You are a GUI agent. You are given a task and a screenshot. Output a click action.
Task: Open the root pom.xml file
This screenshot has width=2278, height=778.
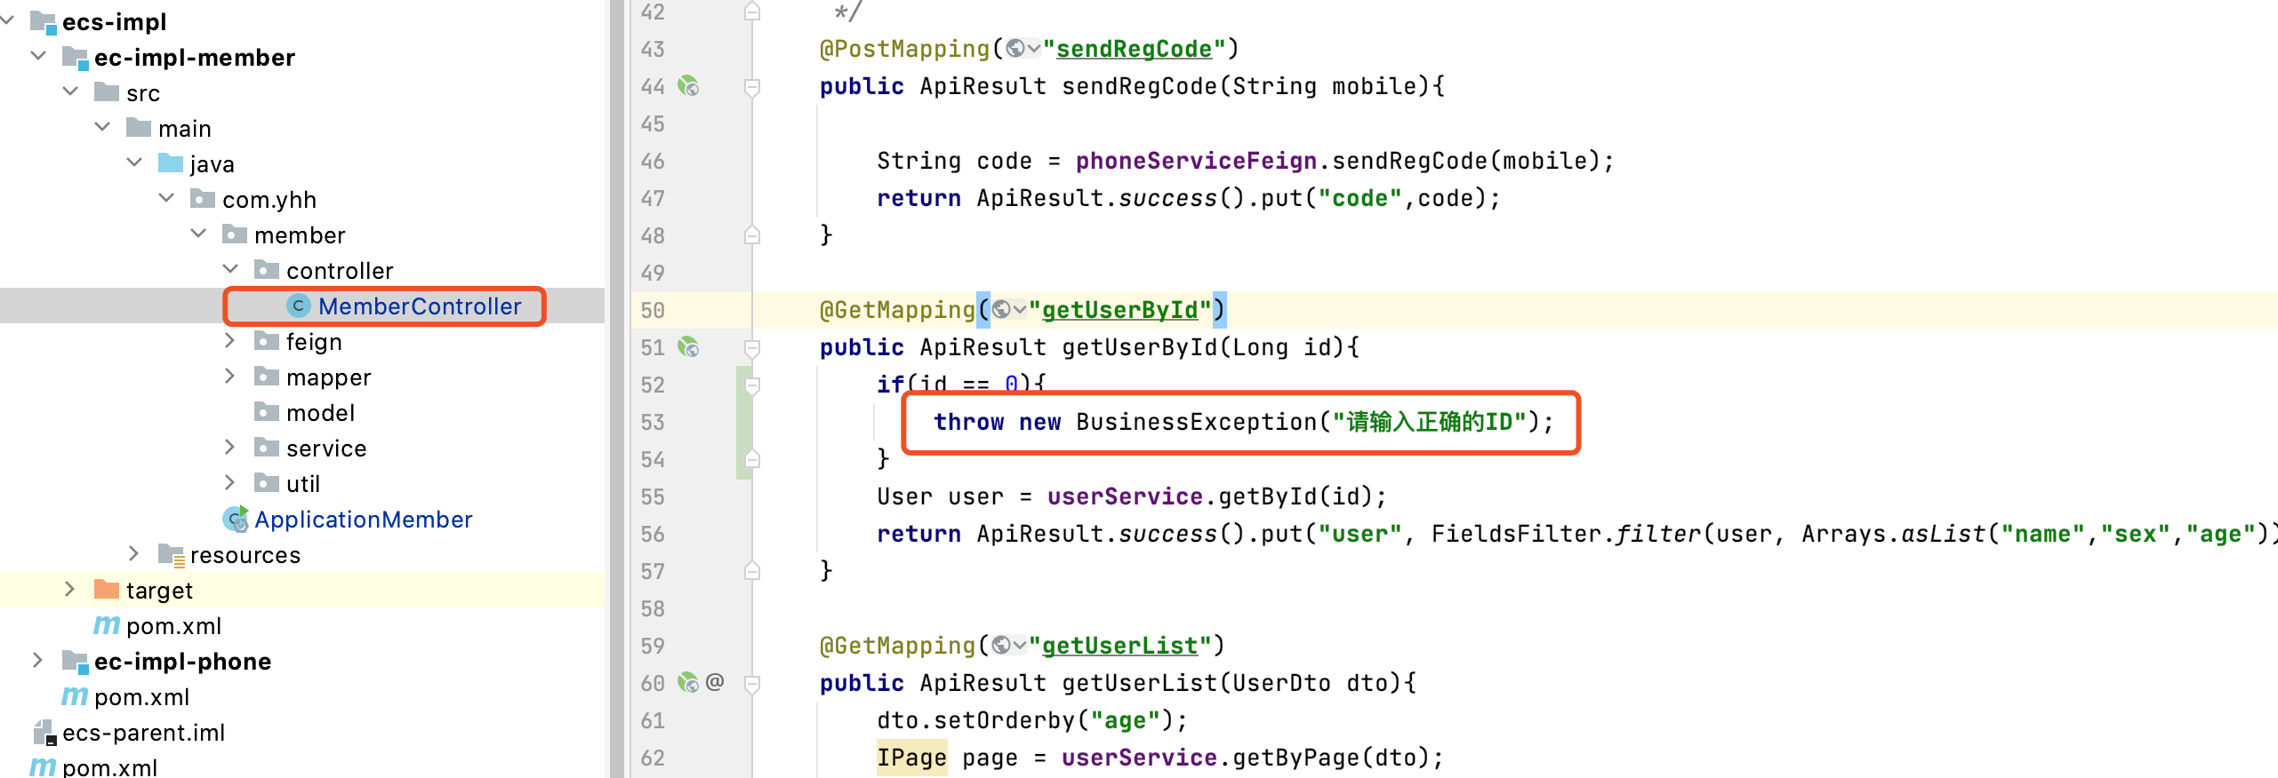[x=109, y=767]
